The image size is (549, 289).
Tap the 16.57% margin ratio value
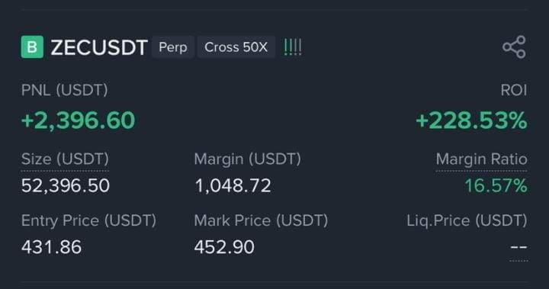pyautogui.click(x=496, y=185)
